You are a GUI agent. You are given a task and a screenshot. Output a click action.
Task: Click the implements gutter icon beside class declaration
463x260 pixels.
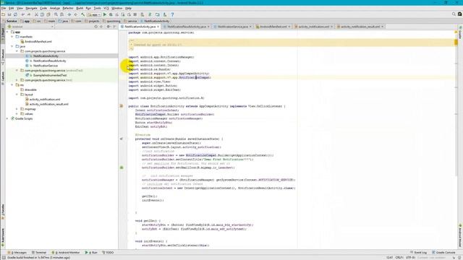(x=122, y=106)
